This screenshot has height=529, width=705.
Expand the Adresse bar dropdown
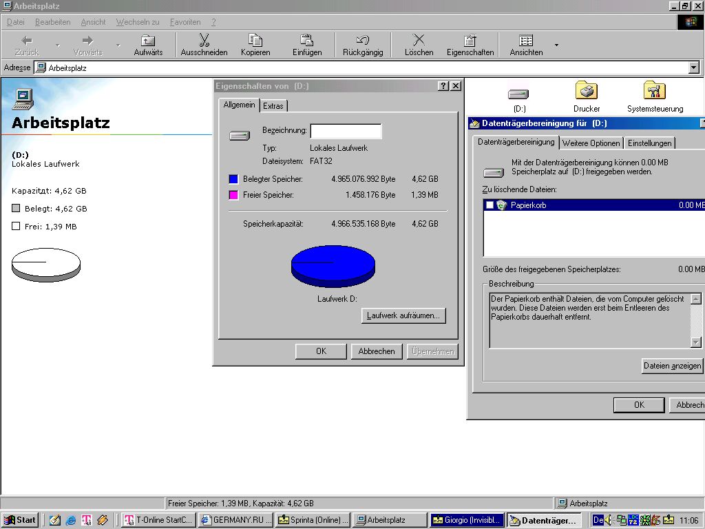[693, 68]
